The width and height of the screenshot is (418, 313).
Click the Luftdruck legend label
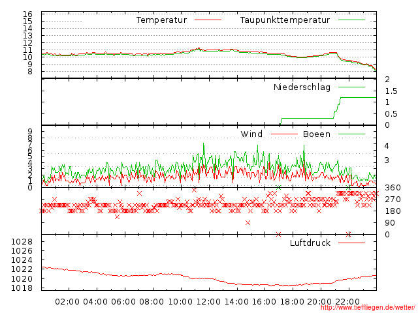[x=310, y=243]
